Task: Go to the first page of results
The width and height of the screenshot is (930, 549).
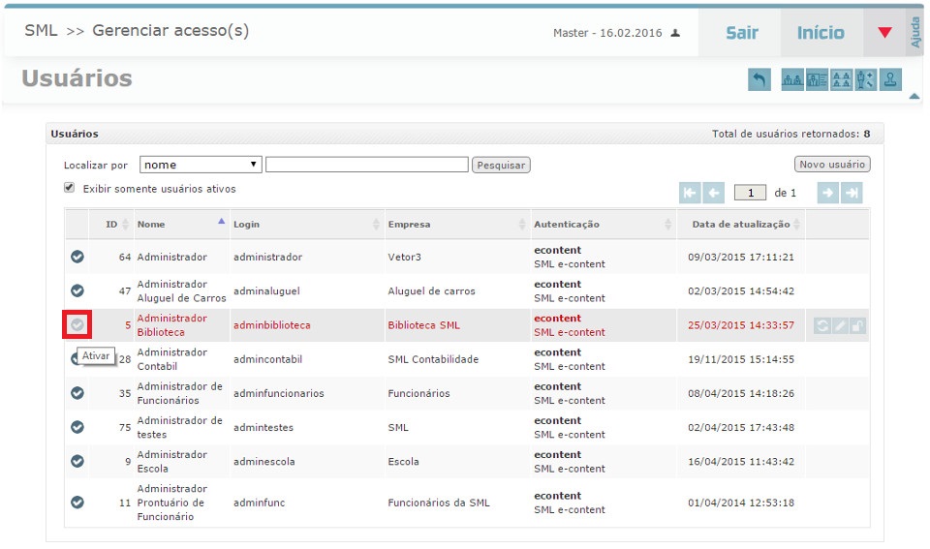Action: (690, 193)
